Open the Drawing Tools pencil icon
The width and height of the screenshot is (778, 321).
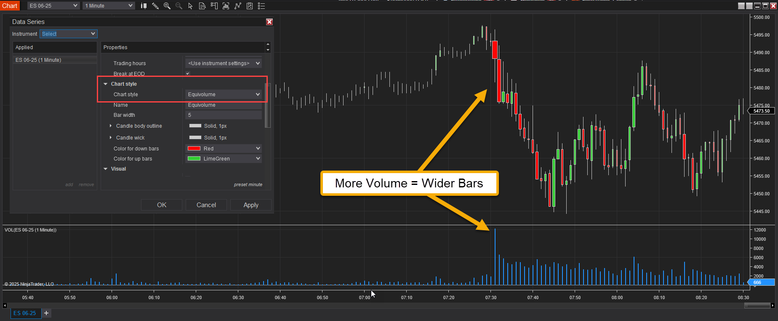[155, 6]
